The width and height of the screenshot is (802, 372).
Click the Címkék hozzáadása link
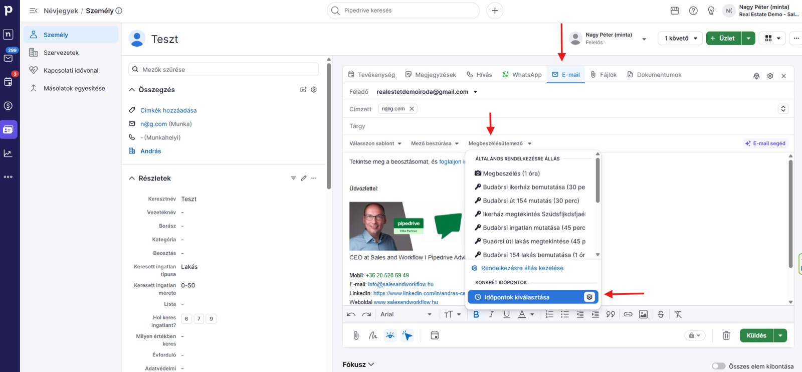[168, 110]
